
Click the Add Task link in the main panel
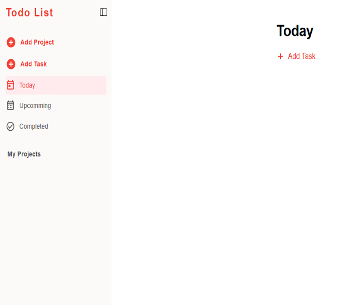tap(301, 56)
